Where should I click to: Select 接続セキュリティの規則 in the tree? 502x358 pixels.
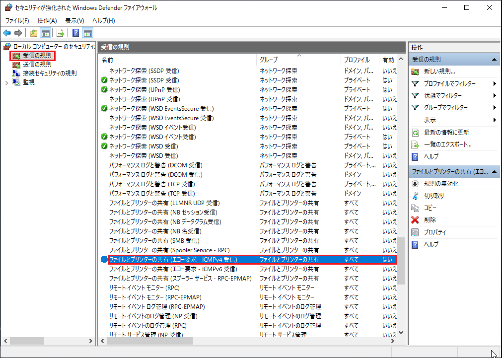(x=50, y=73)
